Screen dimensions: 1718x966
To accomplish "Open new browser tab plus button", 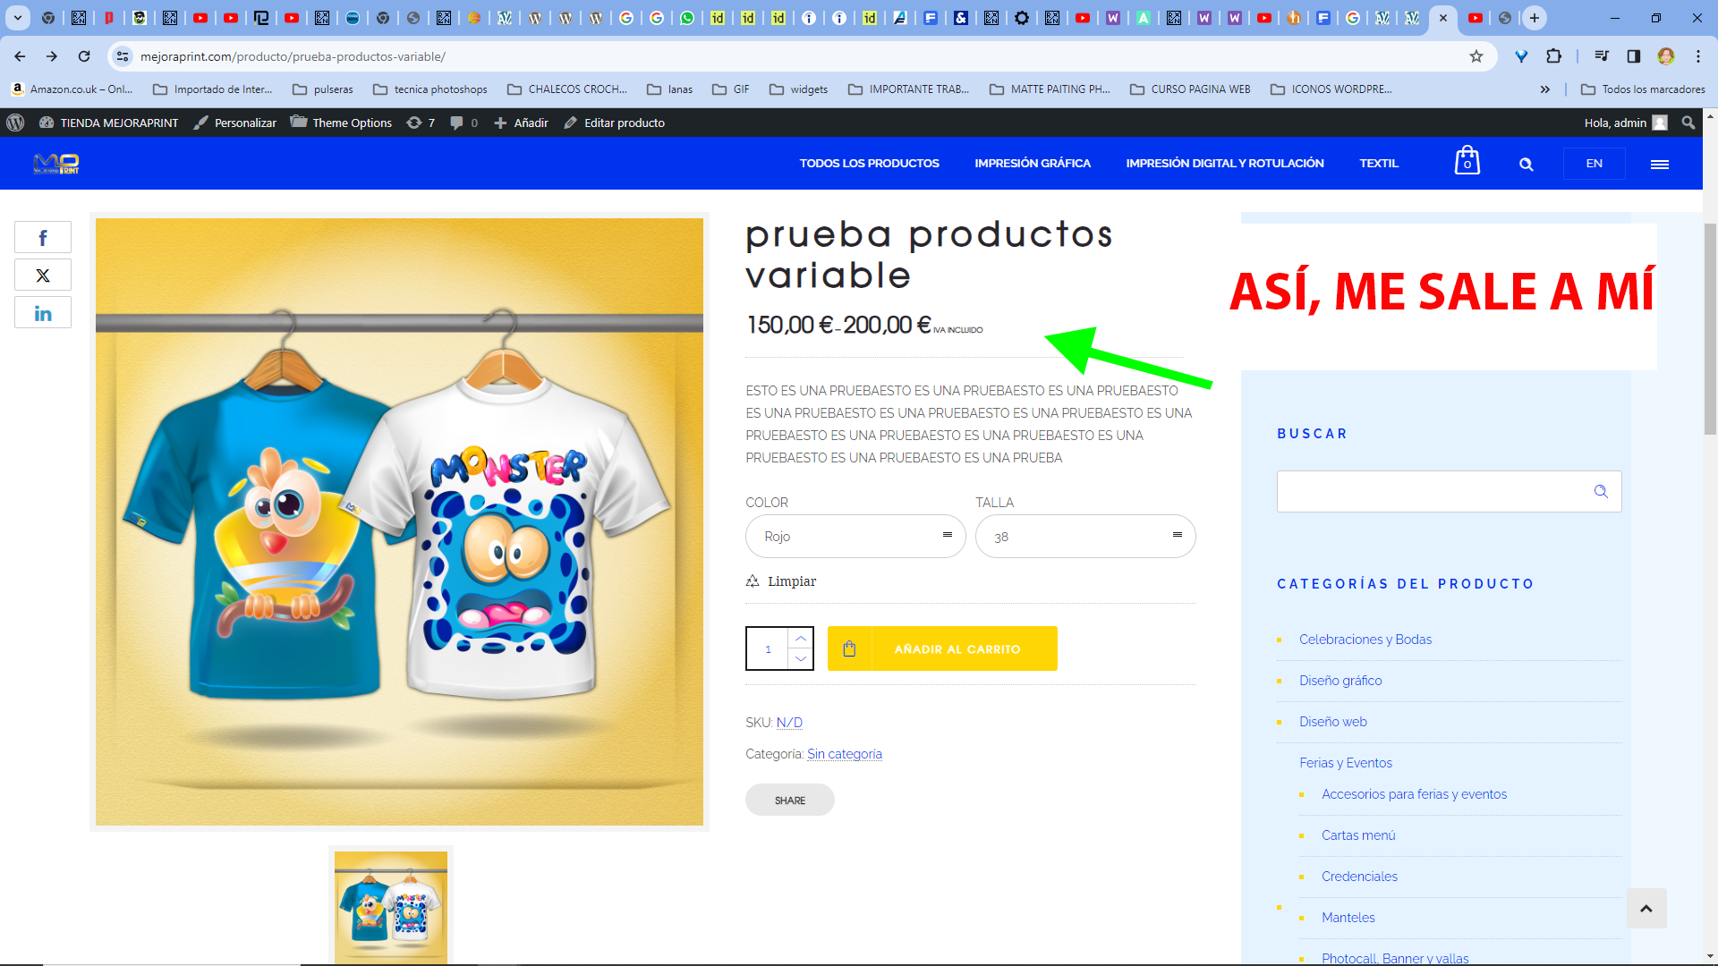I will point(1535,18).
